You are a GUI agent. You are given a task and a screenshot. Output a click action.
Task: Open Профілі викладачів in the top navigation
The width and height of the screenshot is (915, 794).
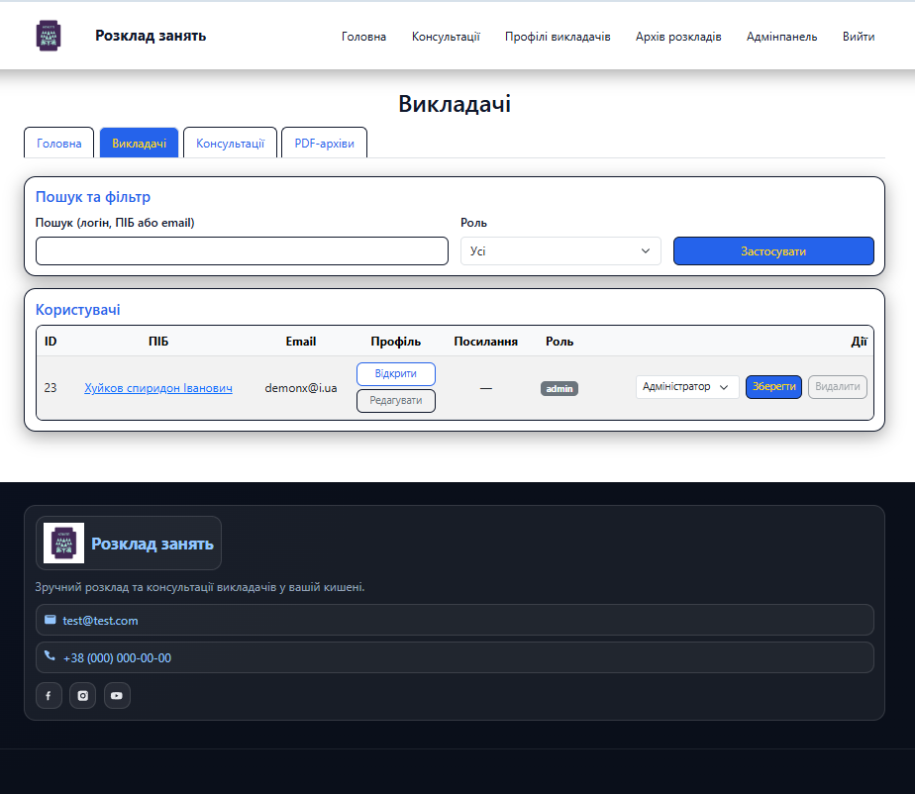click(558, 37)
